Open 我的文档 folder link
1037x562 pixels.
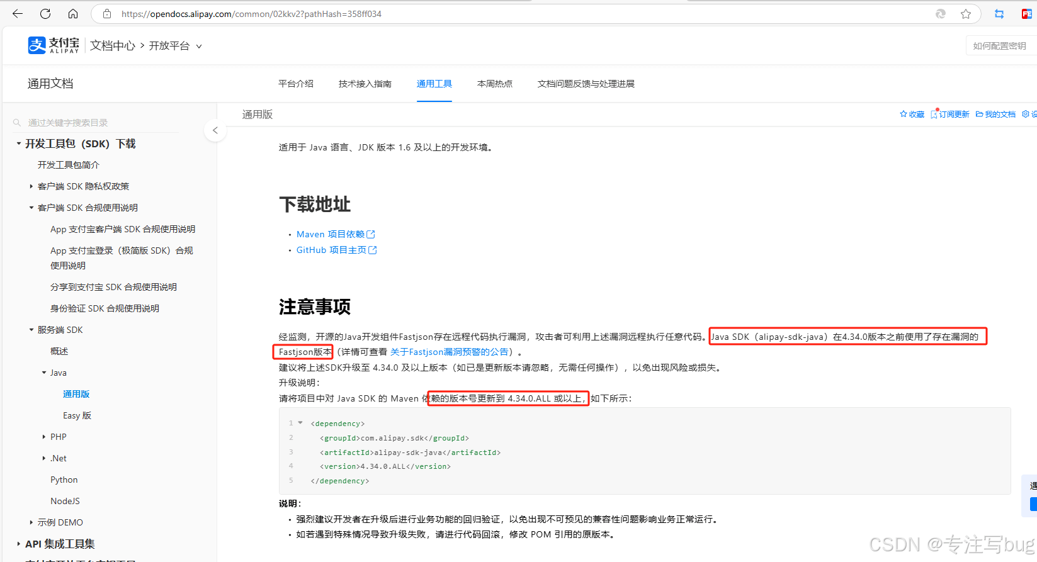pos(995,114)
